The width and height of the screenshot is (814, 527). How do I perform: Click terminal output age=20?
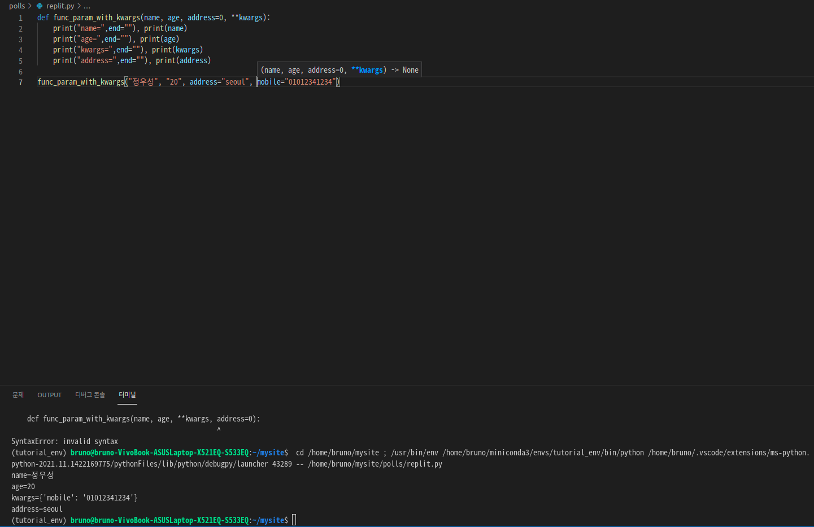[x=23, y=486]
